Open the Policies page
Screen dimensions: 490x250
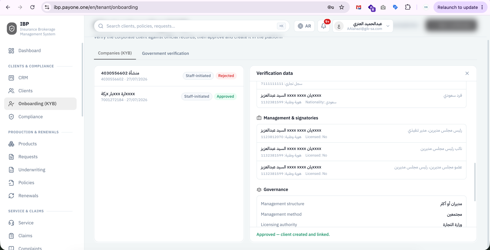pos(40,183)
